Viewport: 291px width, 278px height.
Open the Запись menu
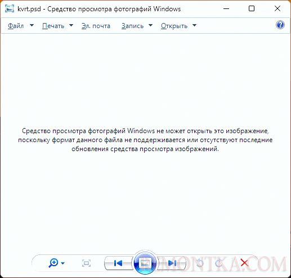click(x=132, y=26)
